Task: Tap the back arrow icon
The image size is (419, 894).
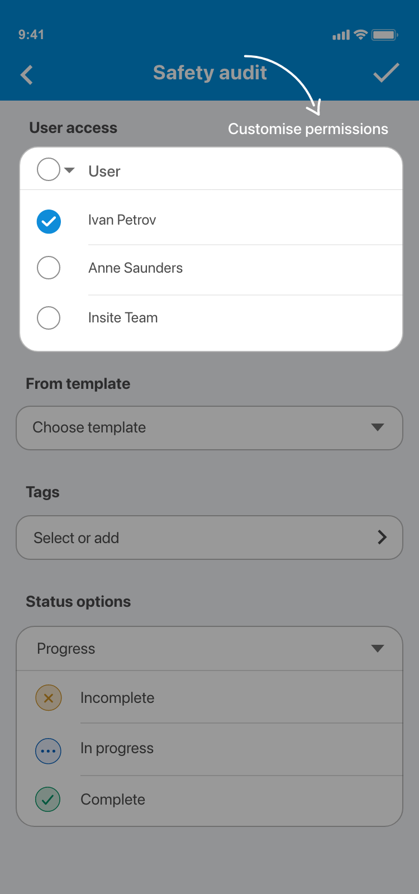Action: click(27, 74)
